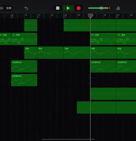Toggle the metronome icon
The width and height of the screenshot is (136, 141).
tap(118, 8)
